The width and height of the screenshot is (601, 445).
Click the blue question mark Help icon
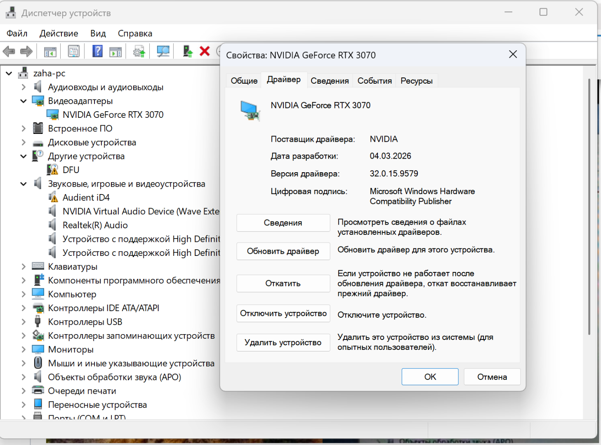pos(97,52)
